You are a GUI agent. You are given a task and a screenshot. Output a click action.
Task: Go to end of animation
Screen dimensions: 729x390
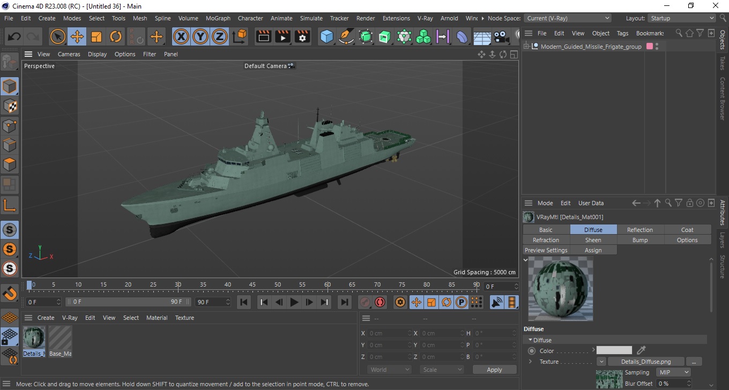coord(345,302)
